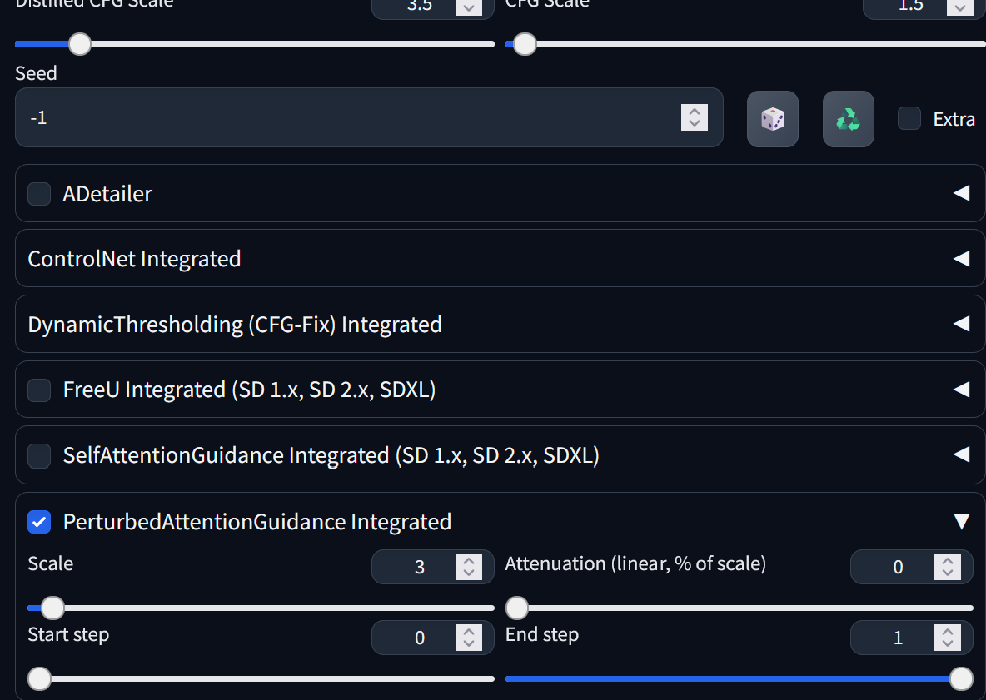Click the End step number input
The height and width of the screenshot is (700, 986).
(x=911, y=638)
